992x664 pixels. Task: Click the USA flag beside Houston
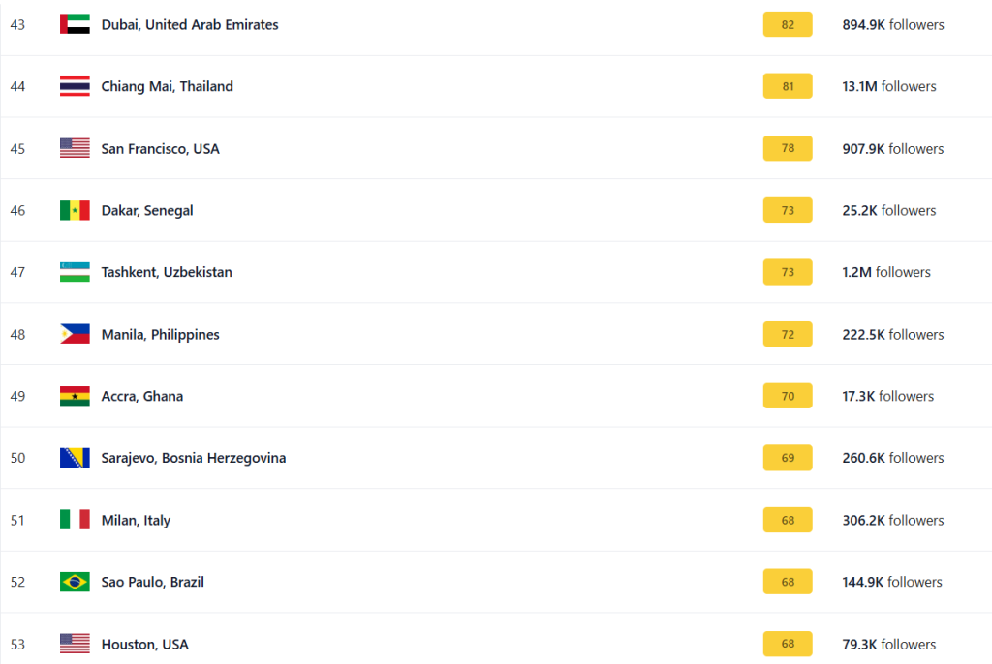coord(75,644)
